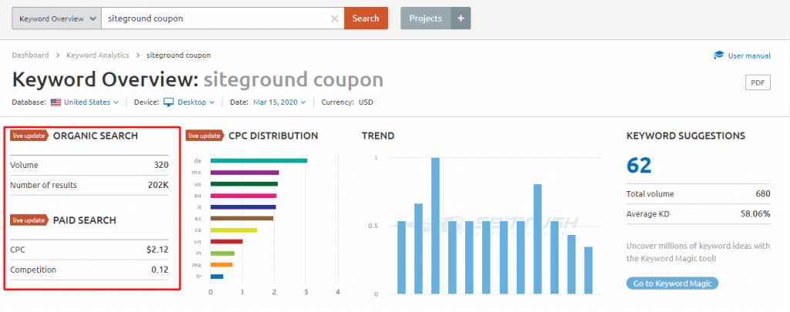Click the CPC DISTRIBUTION heading
This screenshot has width=790, height=312.
click(273, 136)
